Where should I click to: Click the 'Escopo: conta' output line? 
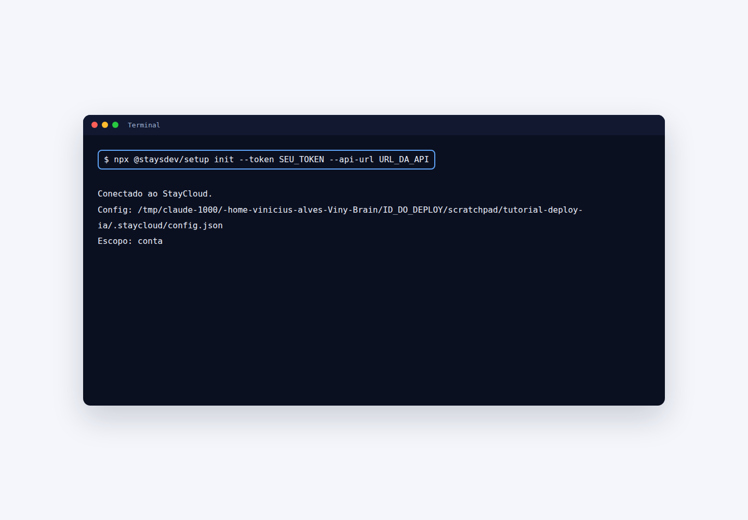(130, 241)
